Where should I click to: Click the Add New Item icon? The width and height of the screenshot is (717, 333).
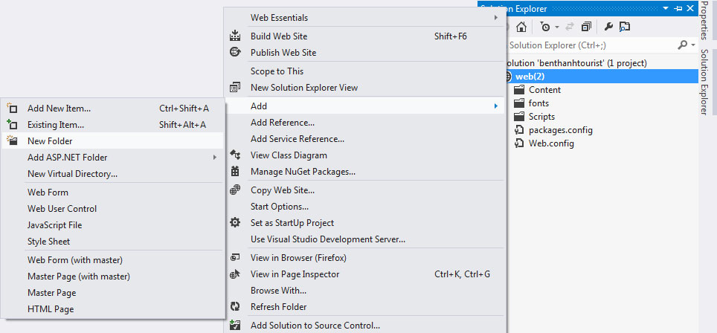click(x=13, y=109)
